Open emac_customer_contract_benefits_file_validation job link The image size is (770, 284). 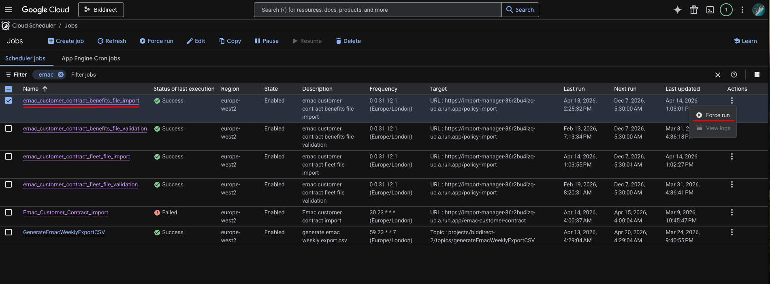(85, 128)
